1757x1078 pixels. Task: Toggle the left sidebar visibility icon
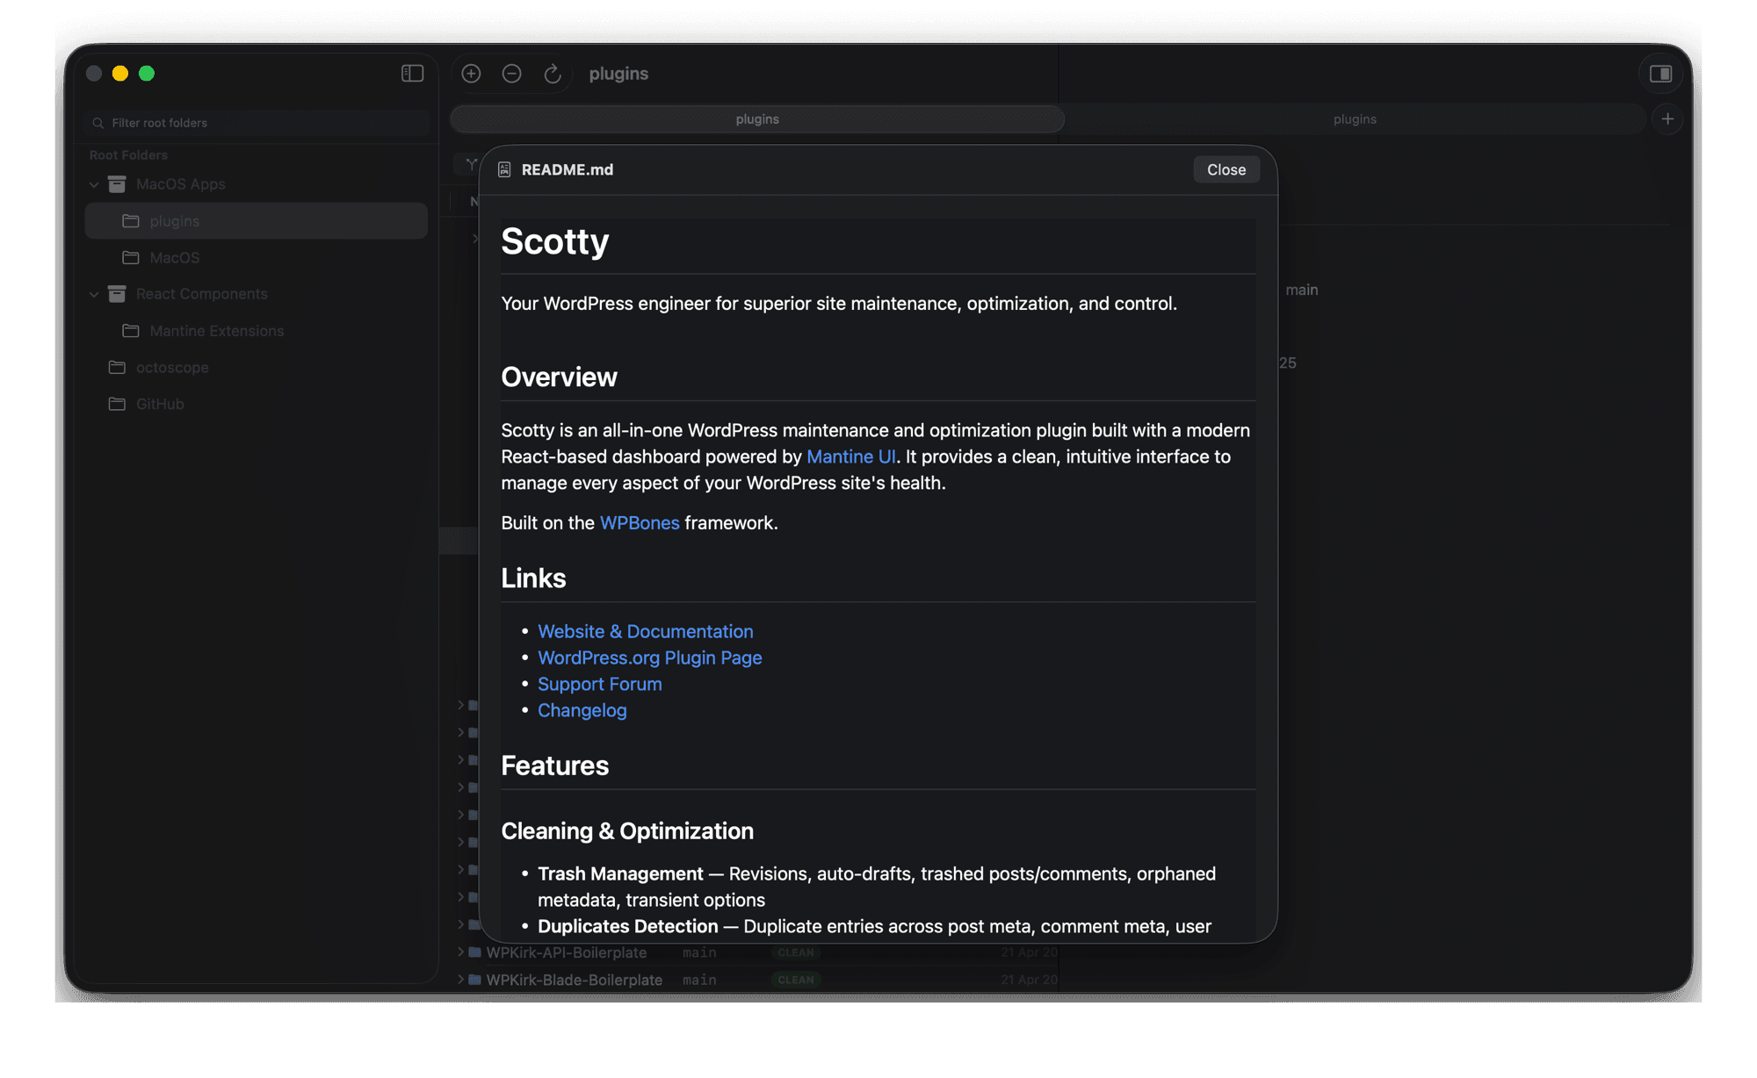point(412,74)
